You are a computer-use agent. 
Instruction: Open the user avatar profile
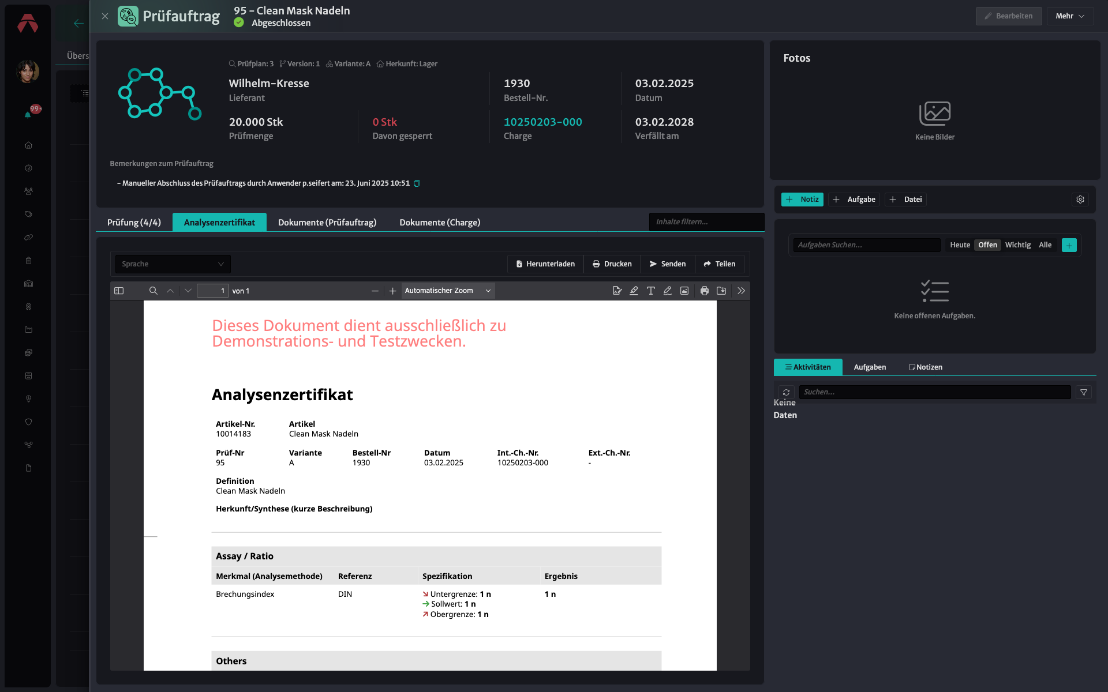pos(28,72)
